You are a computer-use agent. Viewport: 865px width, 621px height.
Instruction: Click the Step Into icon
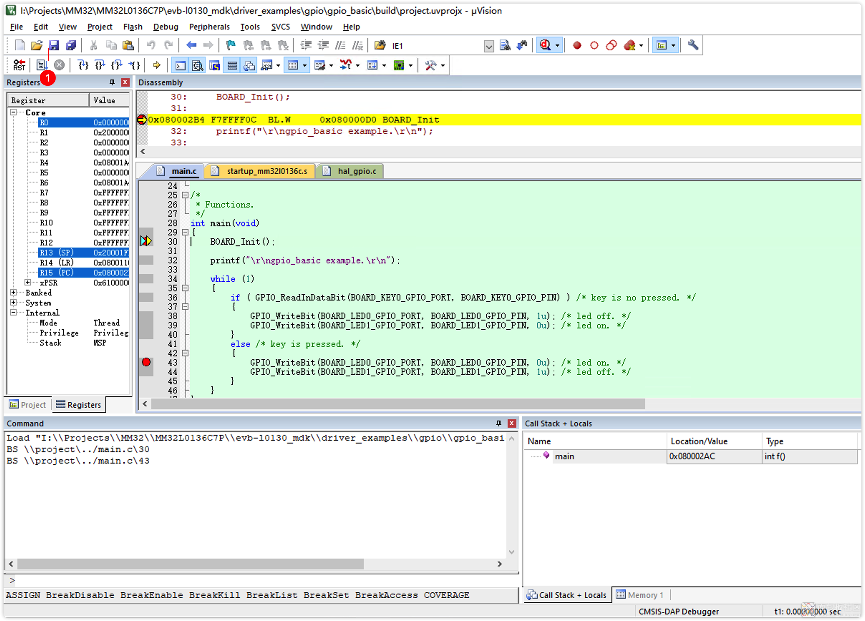click(83, 65)
